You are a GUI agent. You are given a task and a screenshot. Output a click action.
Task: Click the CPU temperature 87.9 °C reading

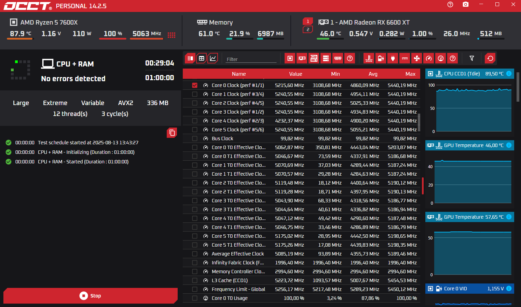20,34
